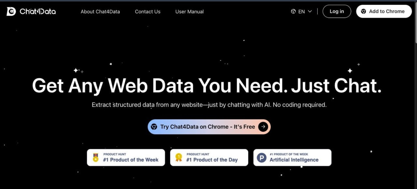Open the User Manual link
This screenshot has height=189, width=417.
point(189,11)
